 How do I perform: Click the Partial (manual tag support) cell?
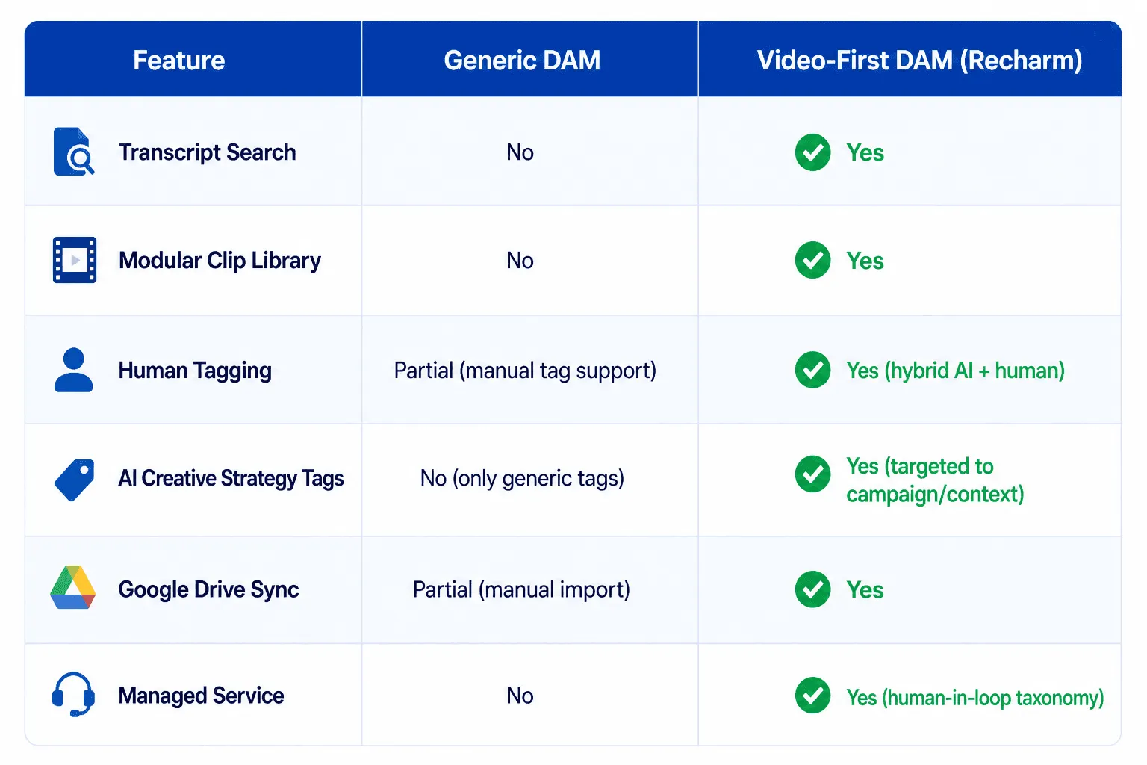click(525, 371)
